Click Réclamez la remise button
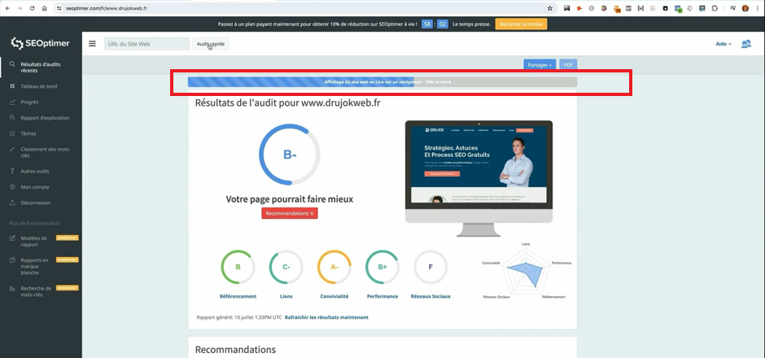Screen dimensions: 765x358 pyautogui.click(x=521, y=24)
